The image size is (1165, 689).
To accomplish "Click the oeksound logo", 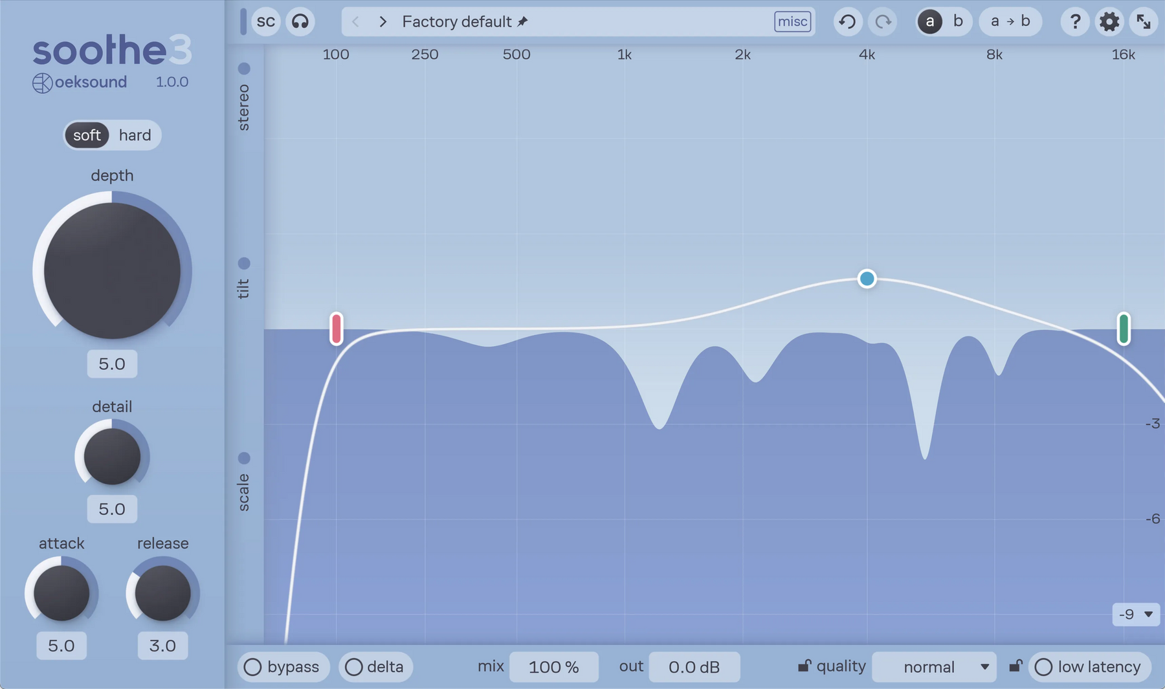I will [80, 83].
